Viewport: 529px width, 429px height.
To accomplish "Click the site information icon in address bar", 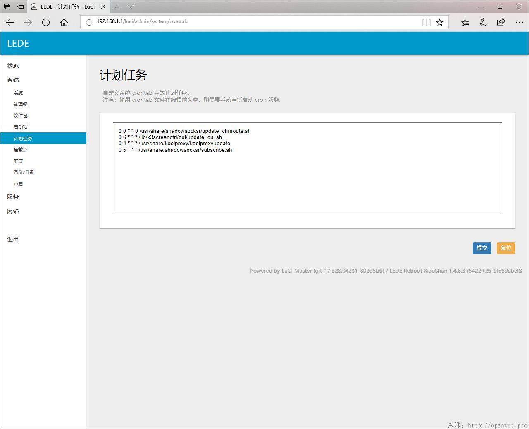I will pos(89,22).
